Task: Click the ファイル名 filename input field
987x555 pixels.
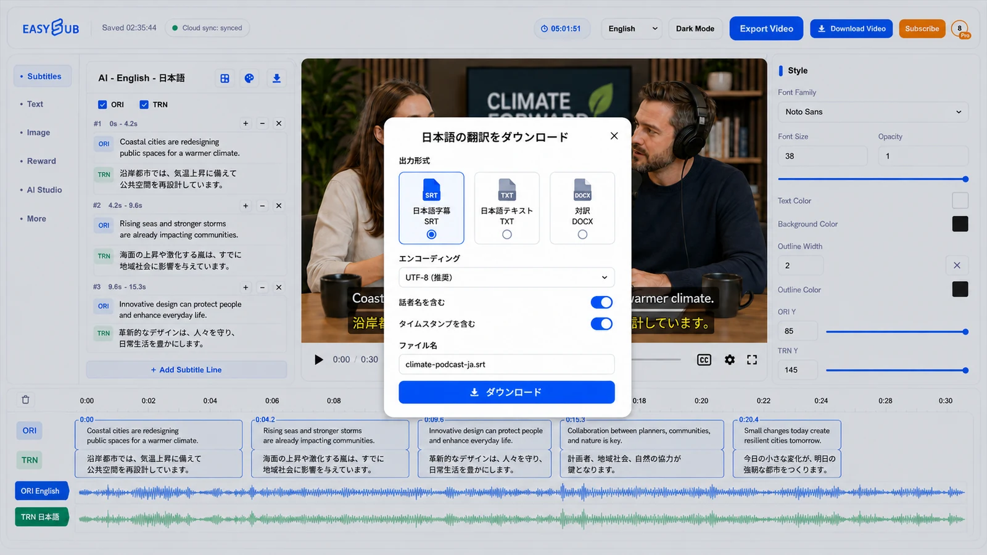Action: pyautogui.click(x=506, y=364)
